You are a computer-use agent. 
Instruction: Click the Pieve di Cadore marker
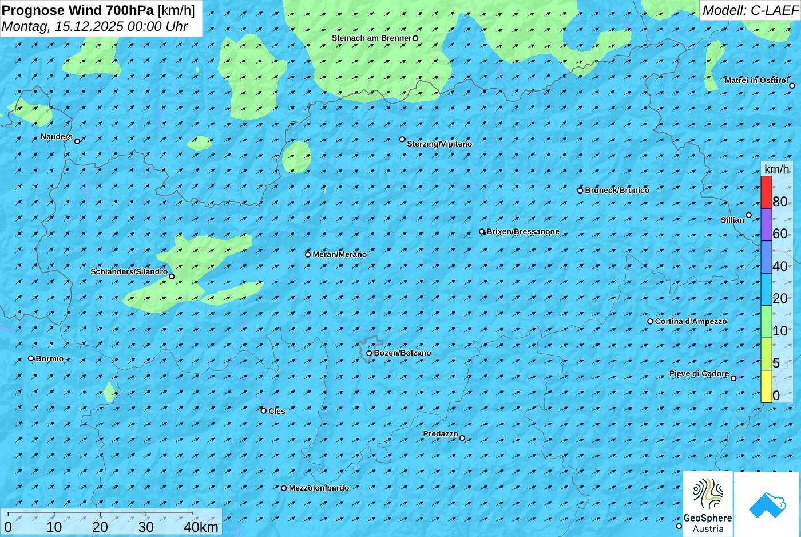point(733,378)
